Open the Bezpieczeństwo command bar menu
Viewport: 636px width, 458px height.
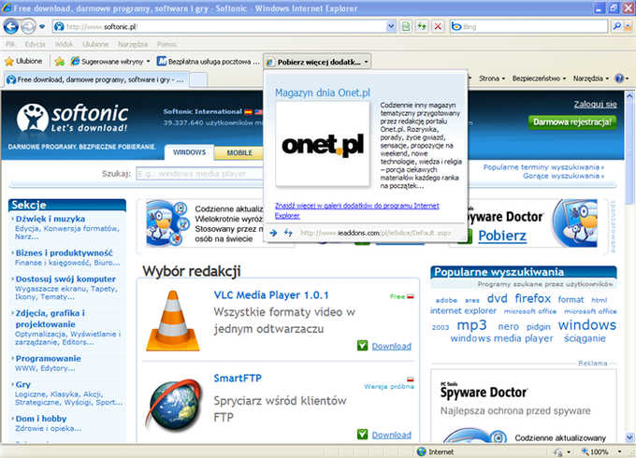point(539,79)
